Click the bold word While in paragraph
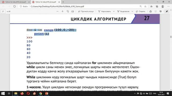Viewport: 172px width, 96px height. [x=31, y=77]
